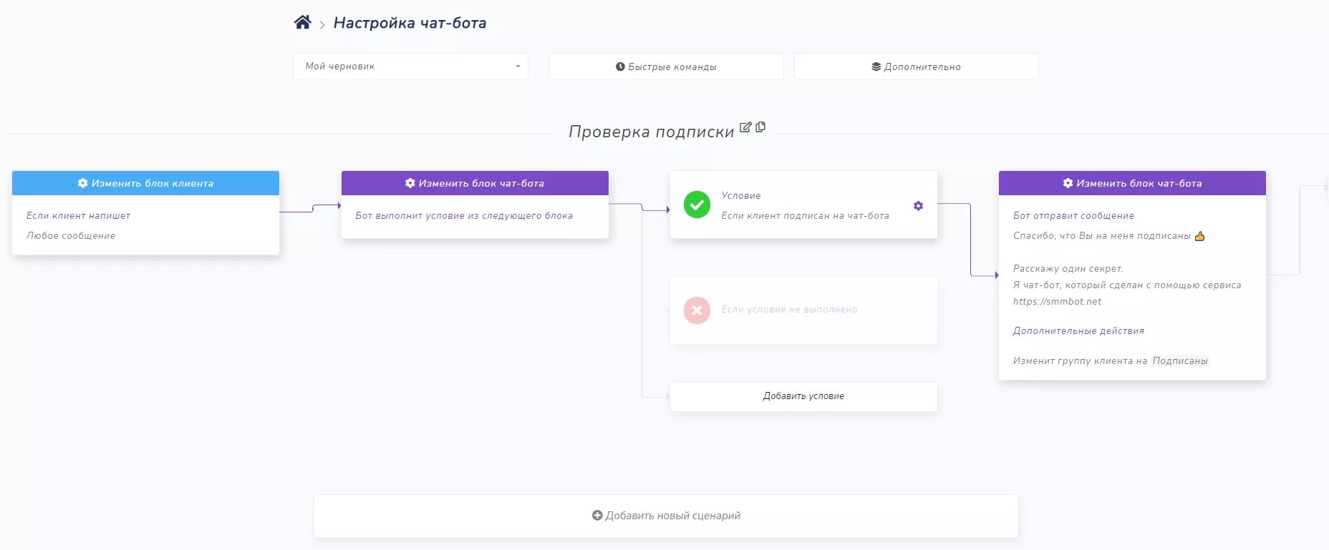Edit the chat-bot block with thank-you message
The width and height of the screenshot is (1329, 550).
1132,183
